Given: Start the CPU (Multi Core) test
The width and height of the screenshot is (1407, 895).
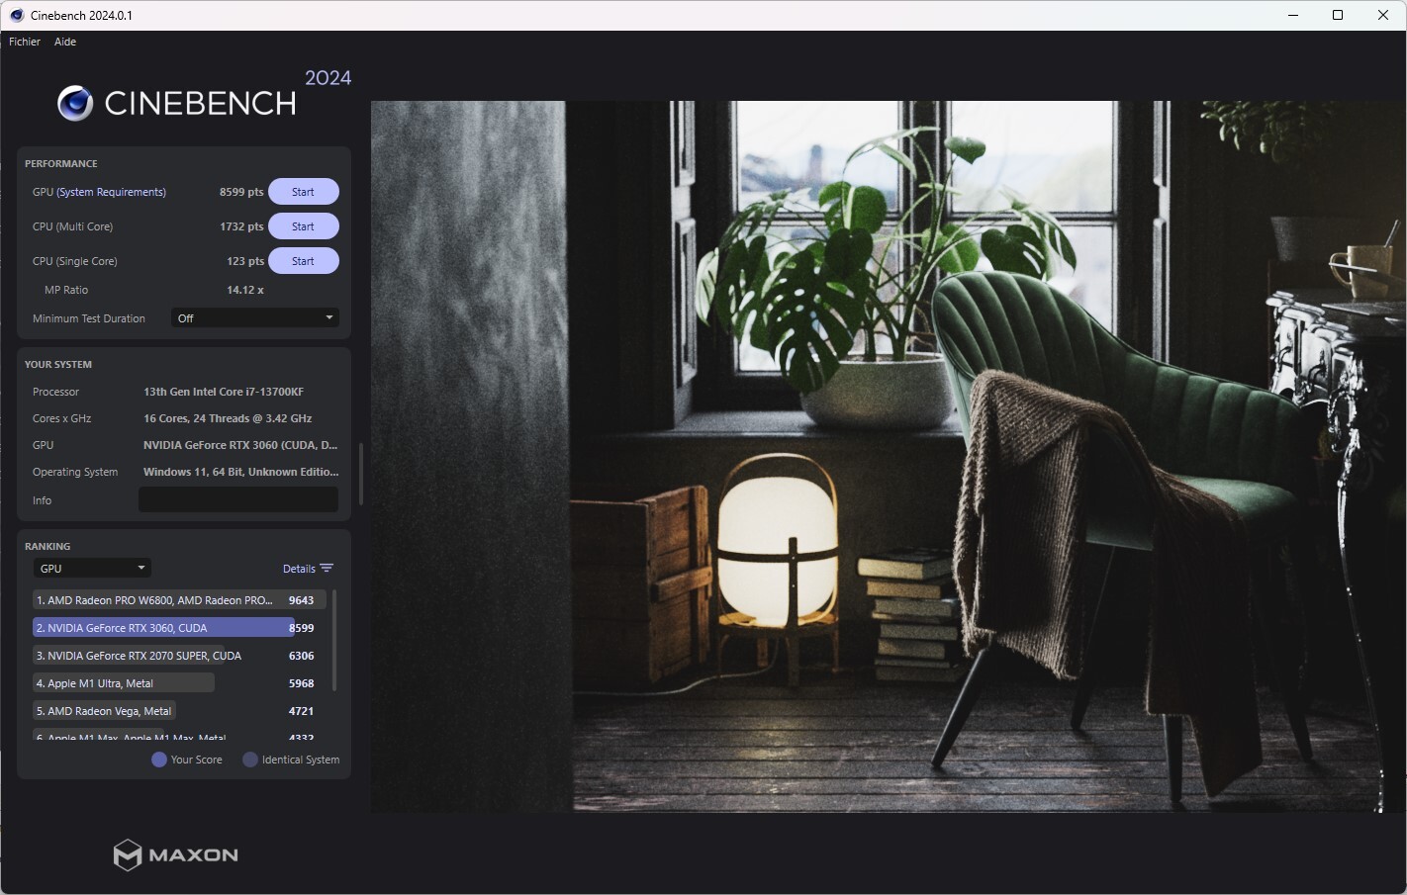Looking at the screenshot, I should 304,226.
